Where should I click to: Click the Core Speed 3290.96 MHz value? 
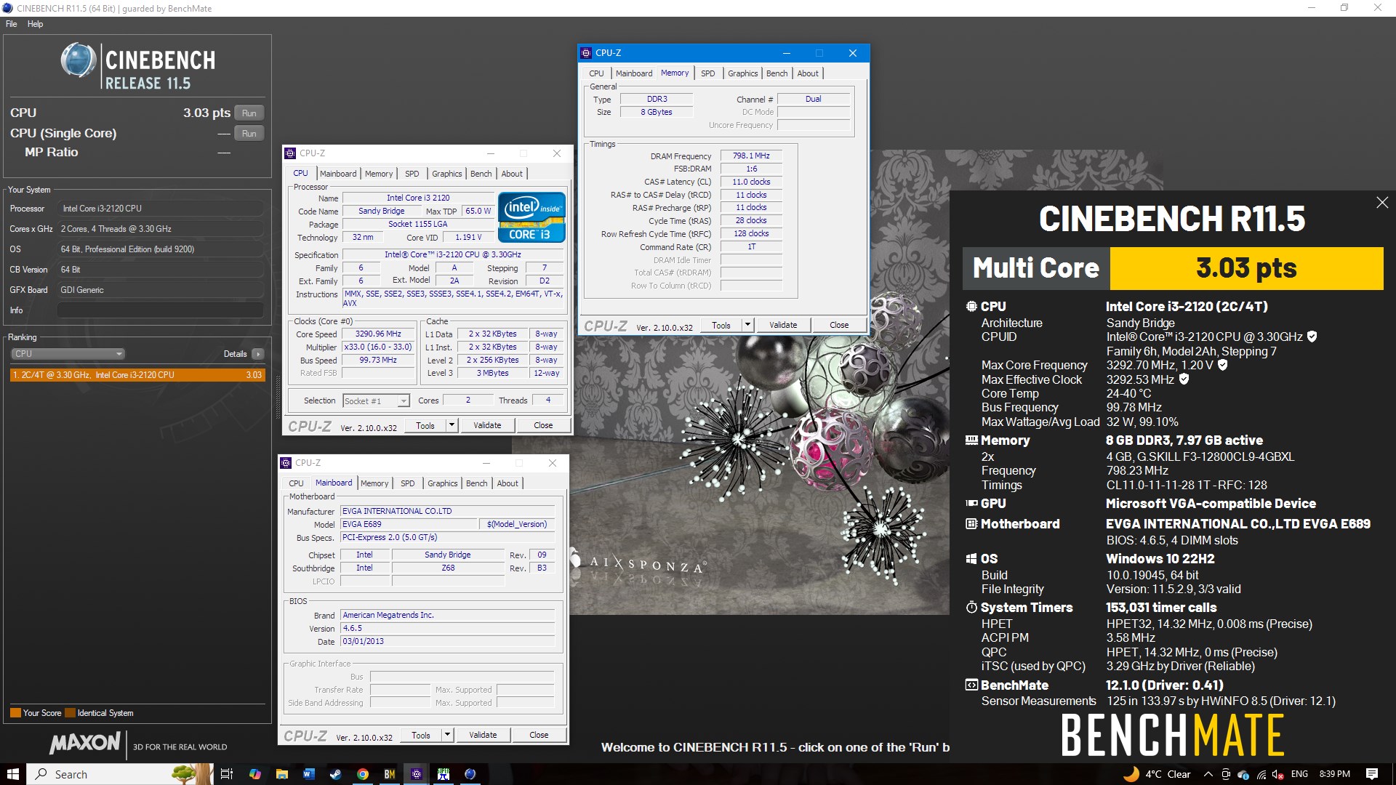pyautogui.click(x=378, y=334)
